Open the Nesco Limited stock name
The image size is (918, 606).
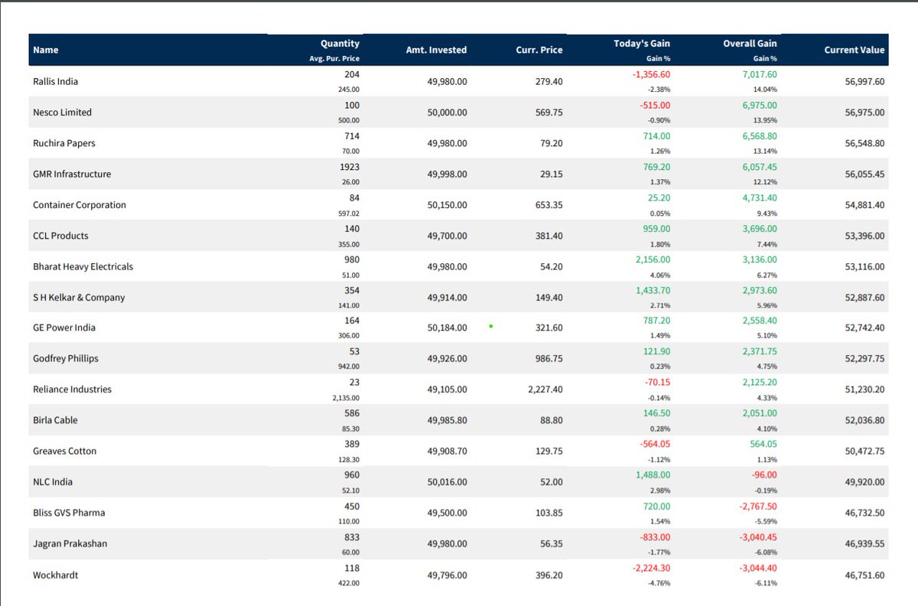coord(62,112)
